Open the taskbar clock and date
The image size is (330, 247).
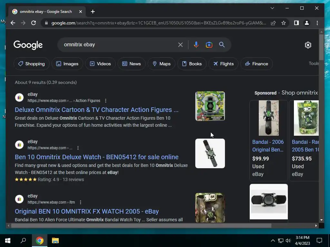302,241
